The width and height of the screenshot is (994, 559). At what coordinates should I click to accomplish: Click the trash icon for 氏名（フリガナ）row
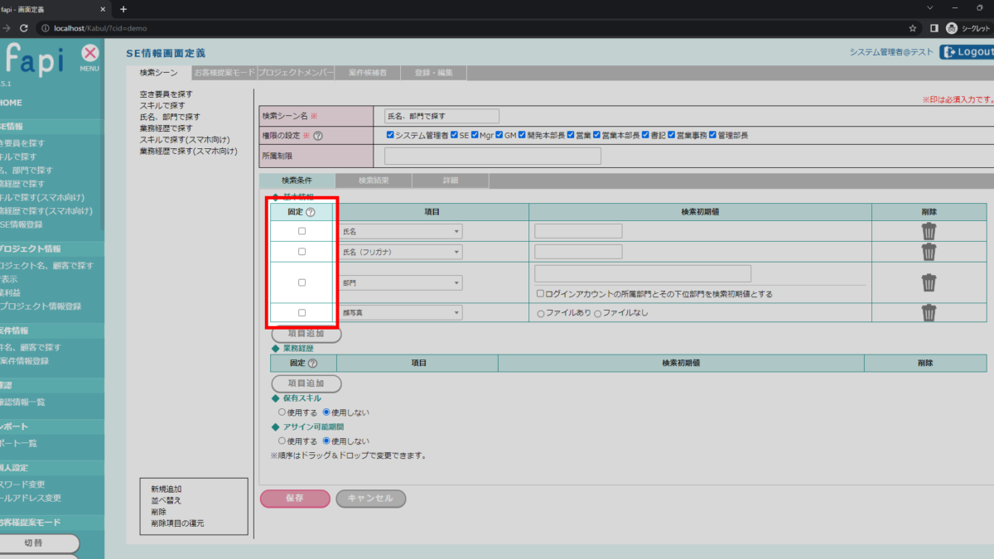tap(929, 252)
